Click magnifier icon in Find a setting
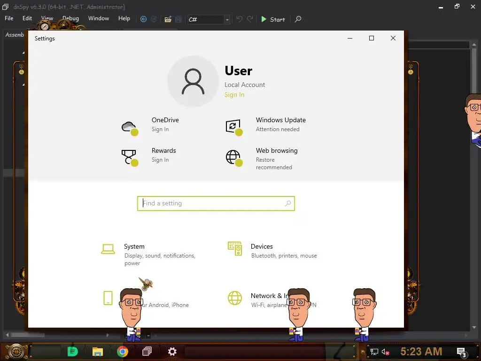The height and width of the screenshot is (361, 481). tap(288, 203)
